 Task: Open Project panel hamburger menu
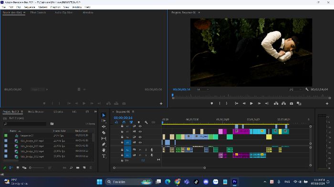22,112
